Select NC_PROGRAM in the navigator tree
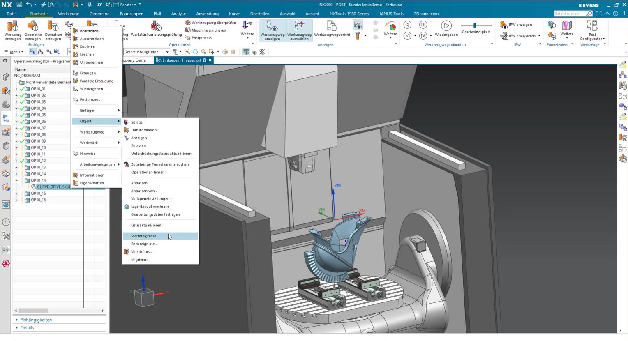 click(x=27, y=76)
